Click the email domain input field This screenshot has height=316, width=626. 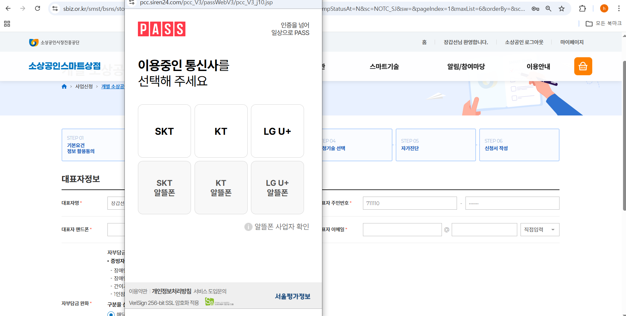pyautogui.click(x=484, y=230)
